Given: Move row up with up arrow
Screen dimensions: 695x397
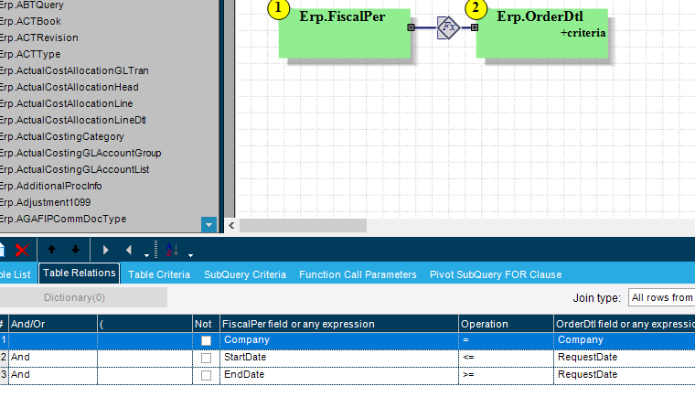Looking at the screenshot, I should pyautogui.click(x=51, y=250).
